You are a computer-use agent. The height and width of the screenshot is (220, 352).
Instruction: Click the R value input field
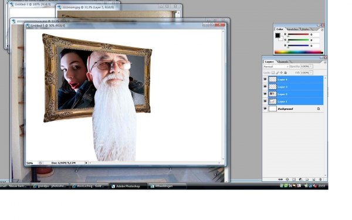(x=314, y=35)
